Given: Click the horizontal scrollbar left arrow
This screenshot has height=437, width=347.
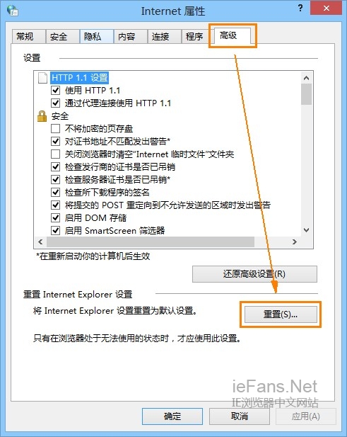Looking at the screenshot, I should [40, 242].
